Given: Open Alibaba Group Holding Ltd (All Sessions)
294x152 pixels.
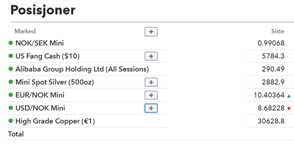Looking at the screenshot, I should pyautogui.click(x=82, y=69).
